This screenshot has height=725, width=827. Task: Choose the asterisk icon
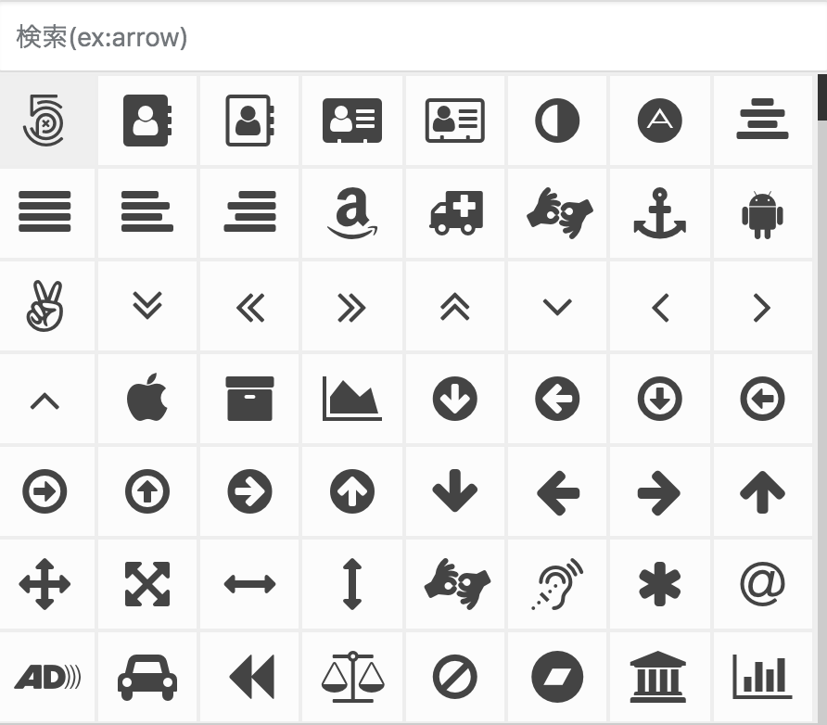point(660,584)
